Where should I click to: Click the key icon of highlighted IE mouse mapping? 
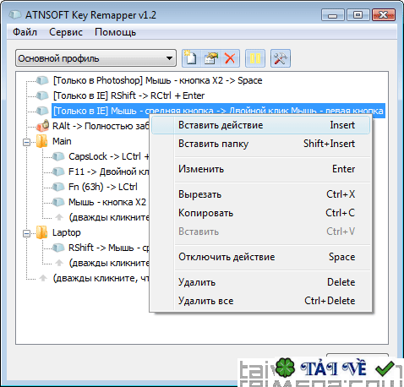(42, 111)
